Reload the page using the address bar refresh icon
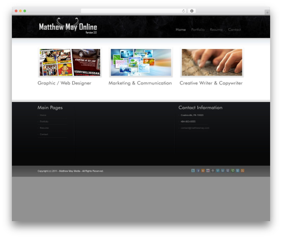282x238 pixels. click(x=183, y=11)
